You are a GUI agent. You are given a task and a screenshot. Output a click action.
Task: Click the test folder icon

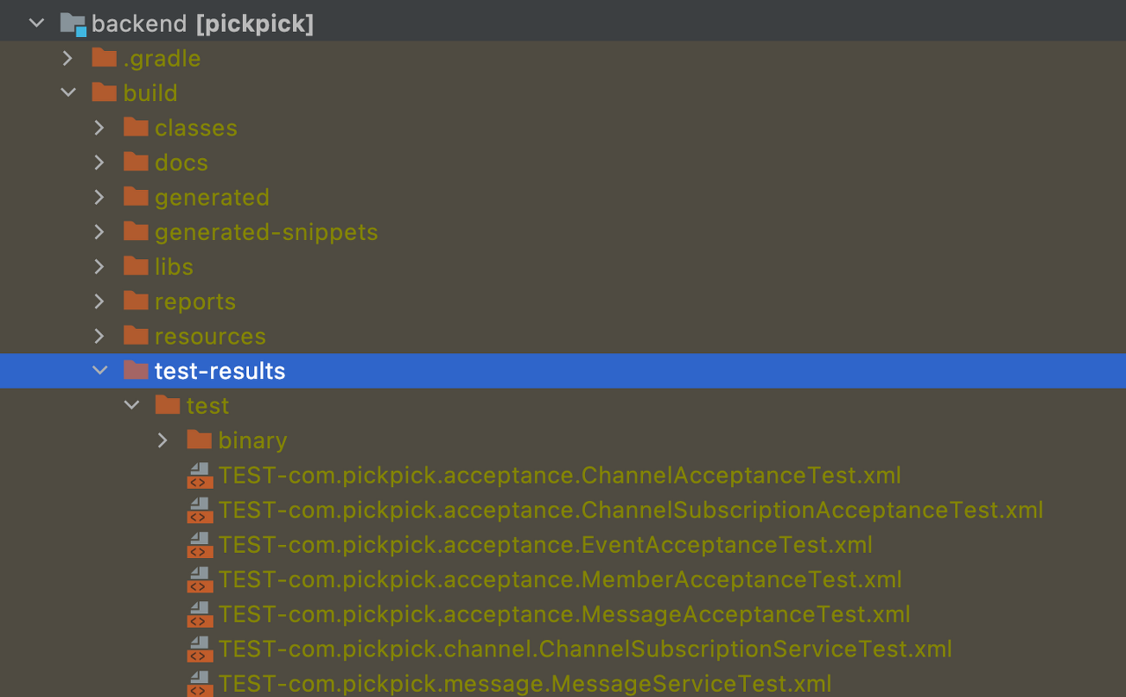pos(168,405)
